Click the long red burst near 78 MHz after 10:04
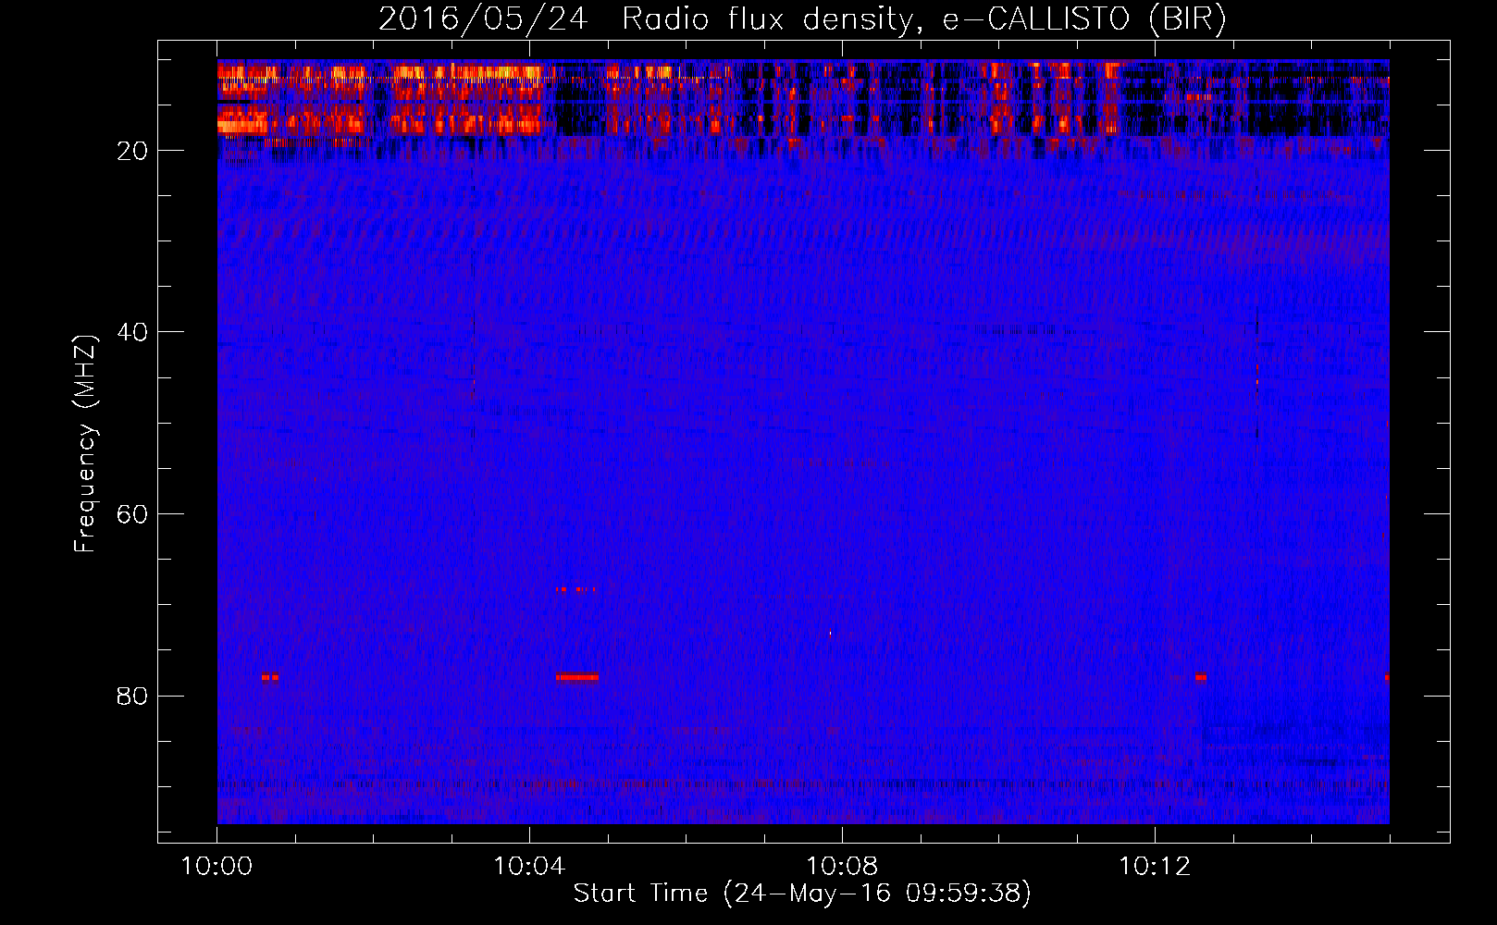Screen dimensions: 1497x925 click(x=577, y=677)
